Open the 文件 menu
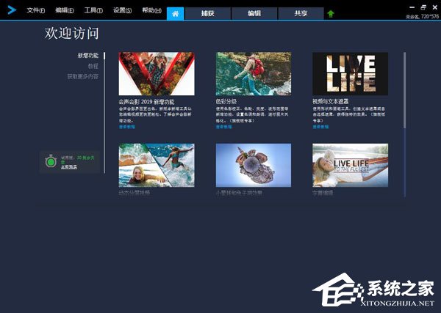The image size is (441, 313). pos(36,10)
